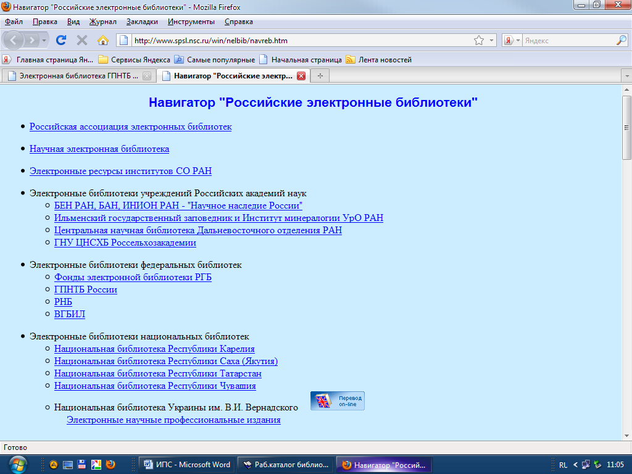
Task: Show hidden tray icons arrow
Action: pyautogui.click(x=576, y=465)
